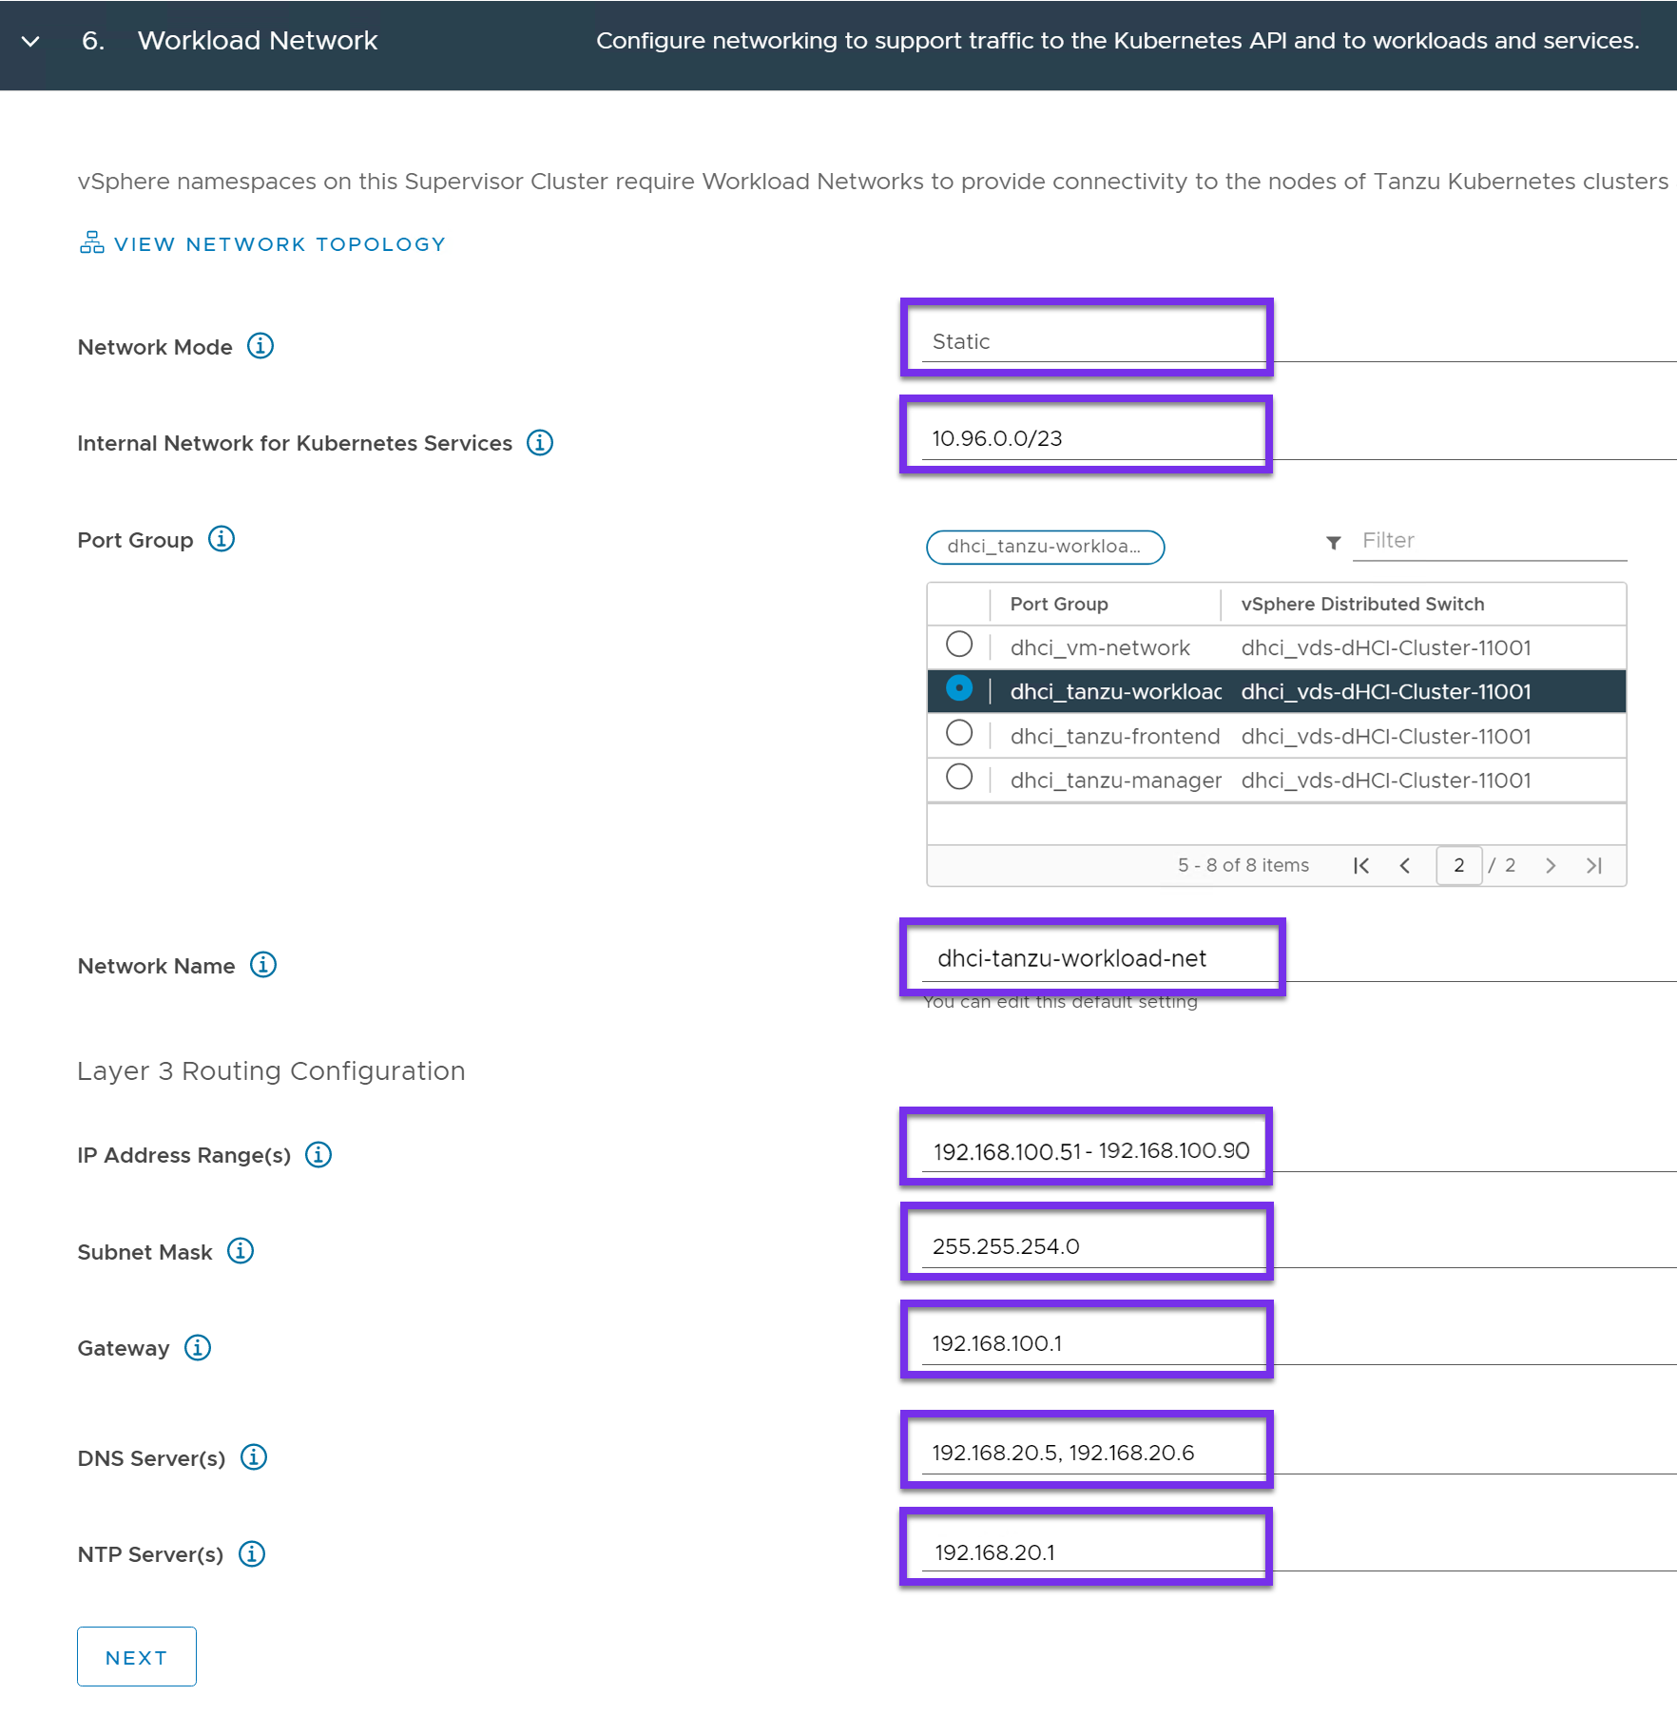
Task: Click the NEXT button
Action: click(x=137, y=1657)
